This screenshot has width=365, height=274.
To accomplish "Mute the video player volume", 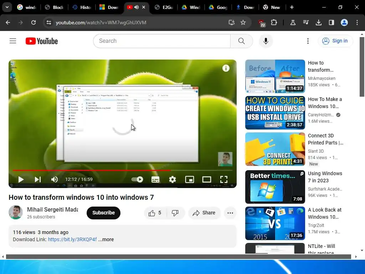I will [54, 179].
